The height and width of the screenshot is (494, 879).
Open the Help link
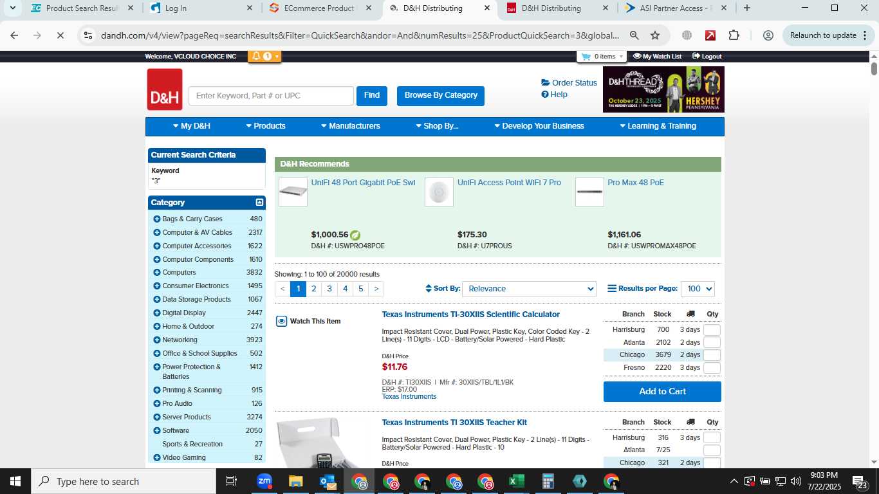coord(555,94)
